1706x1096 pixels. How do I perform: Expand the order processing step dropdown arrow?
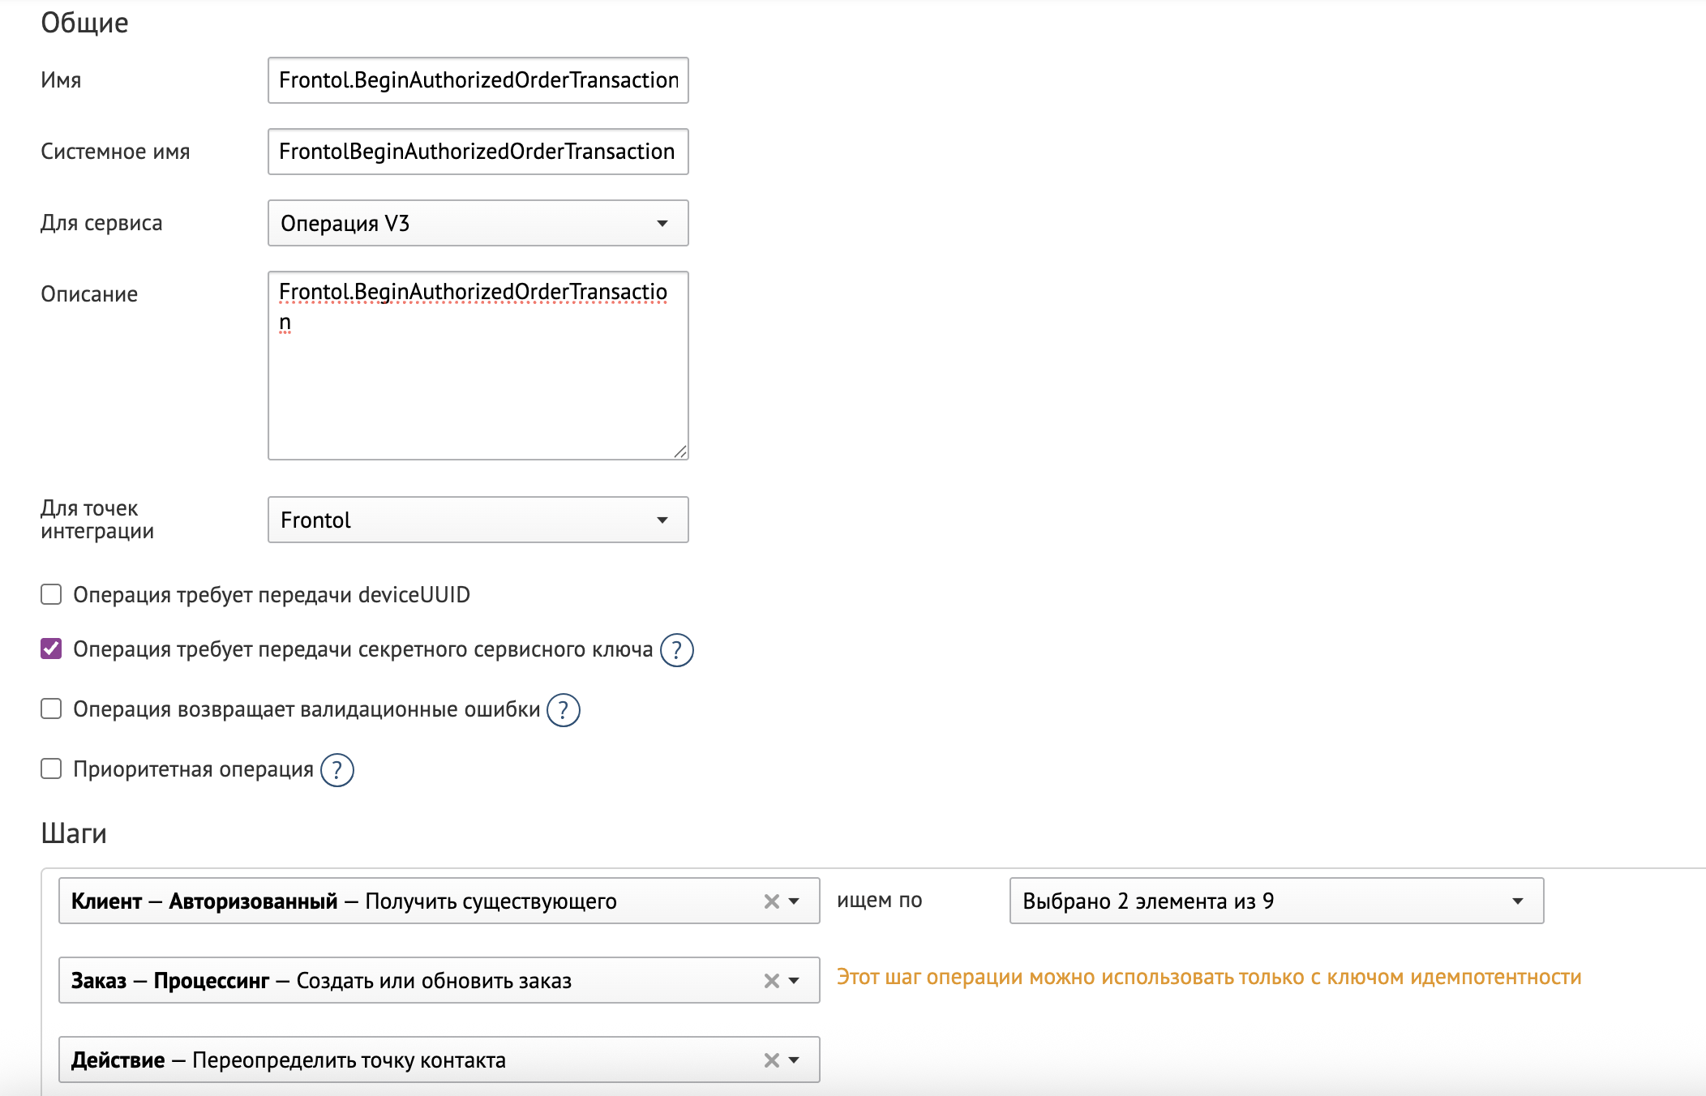795,981
